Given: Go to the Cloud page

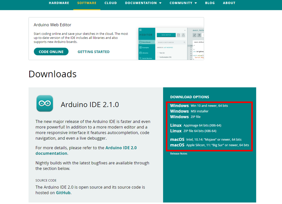Looking at the screenshot, I should click(x=111, y=3).
